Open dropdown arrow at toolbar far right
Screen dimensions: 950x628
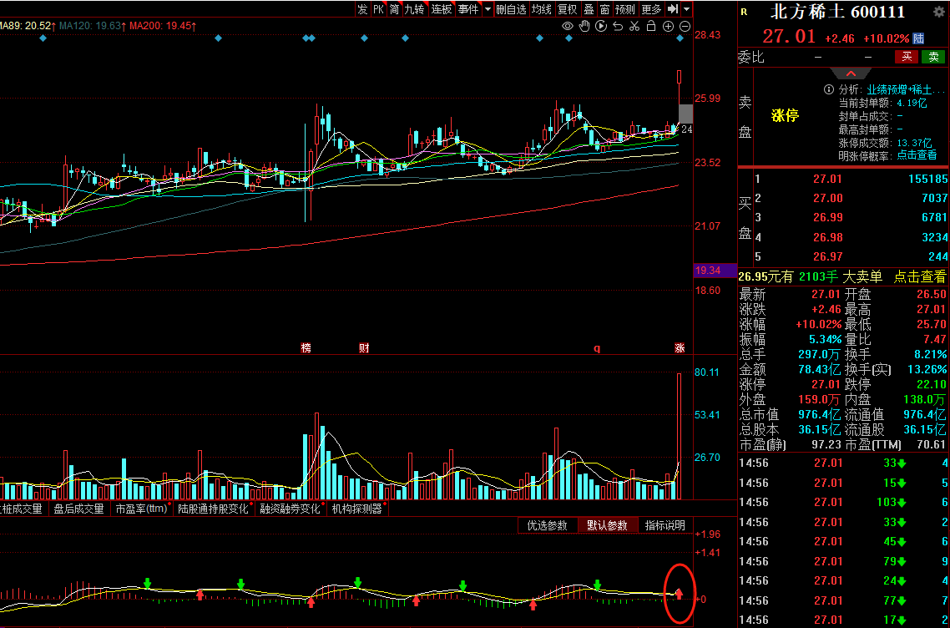pos(686,9)
